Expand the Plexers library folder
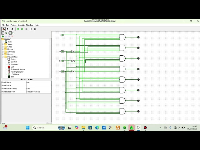 click(3, 49)
